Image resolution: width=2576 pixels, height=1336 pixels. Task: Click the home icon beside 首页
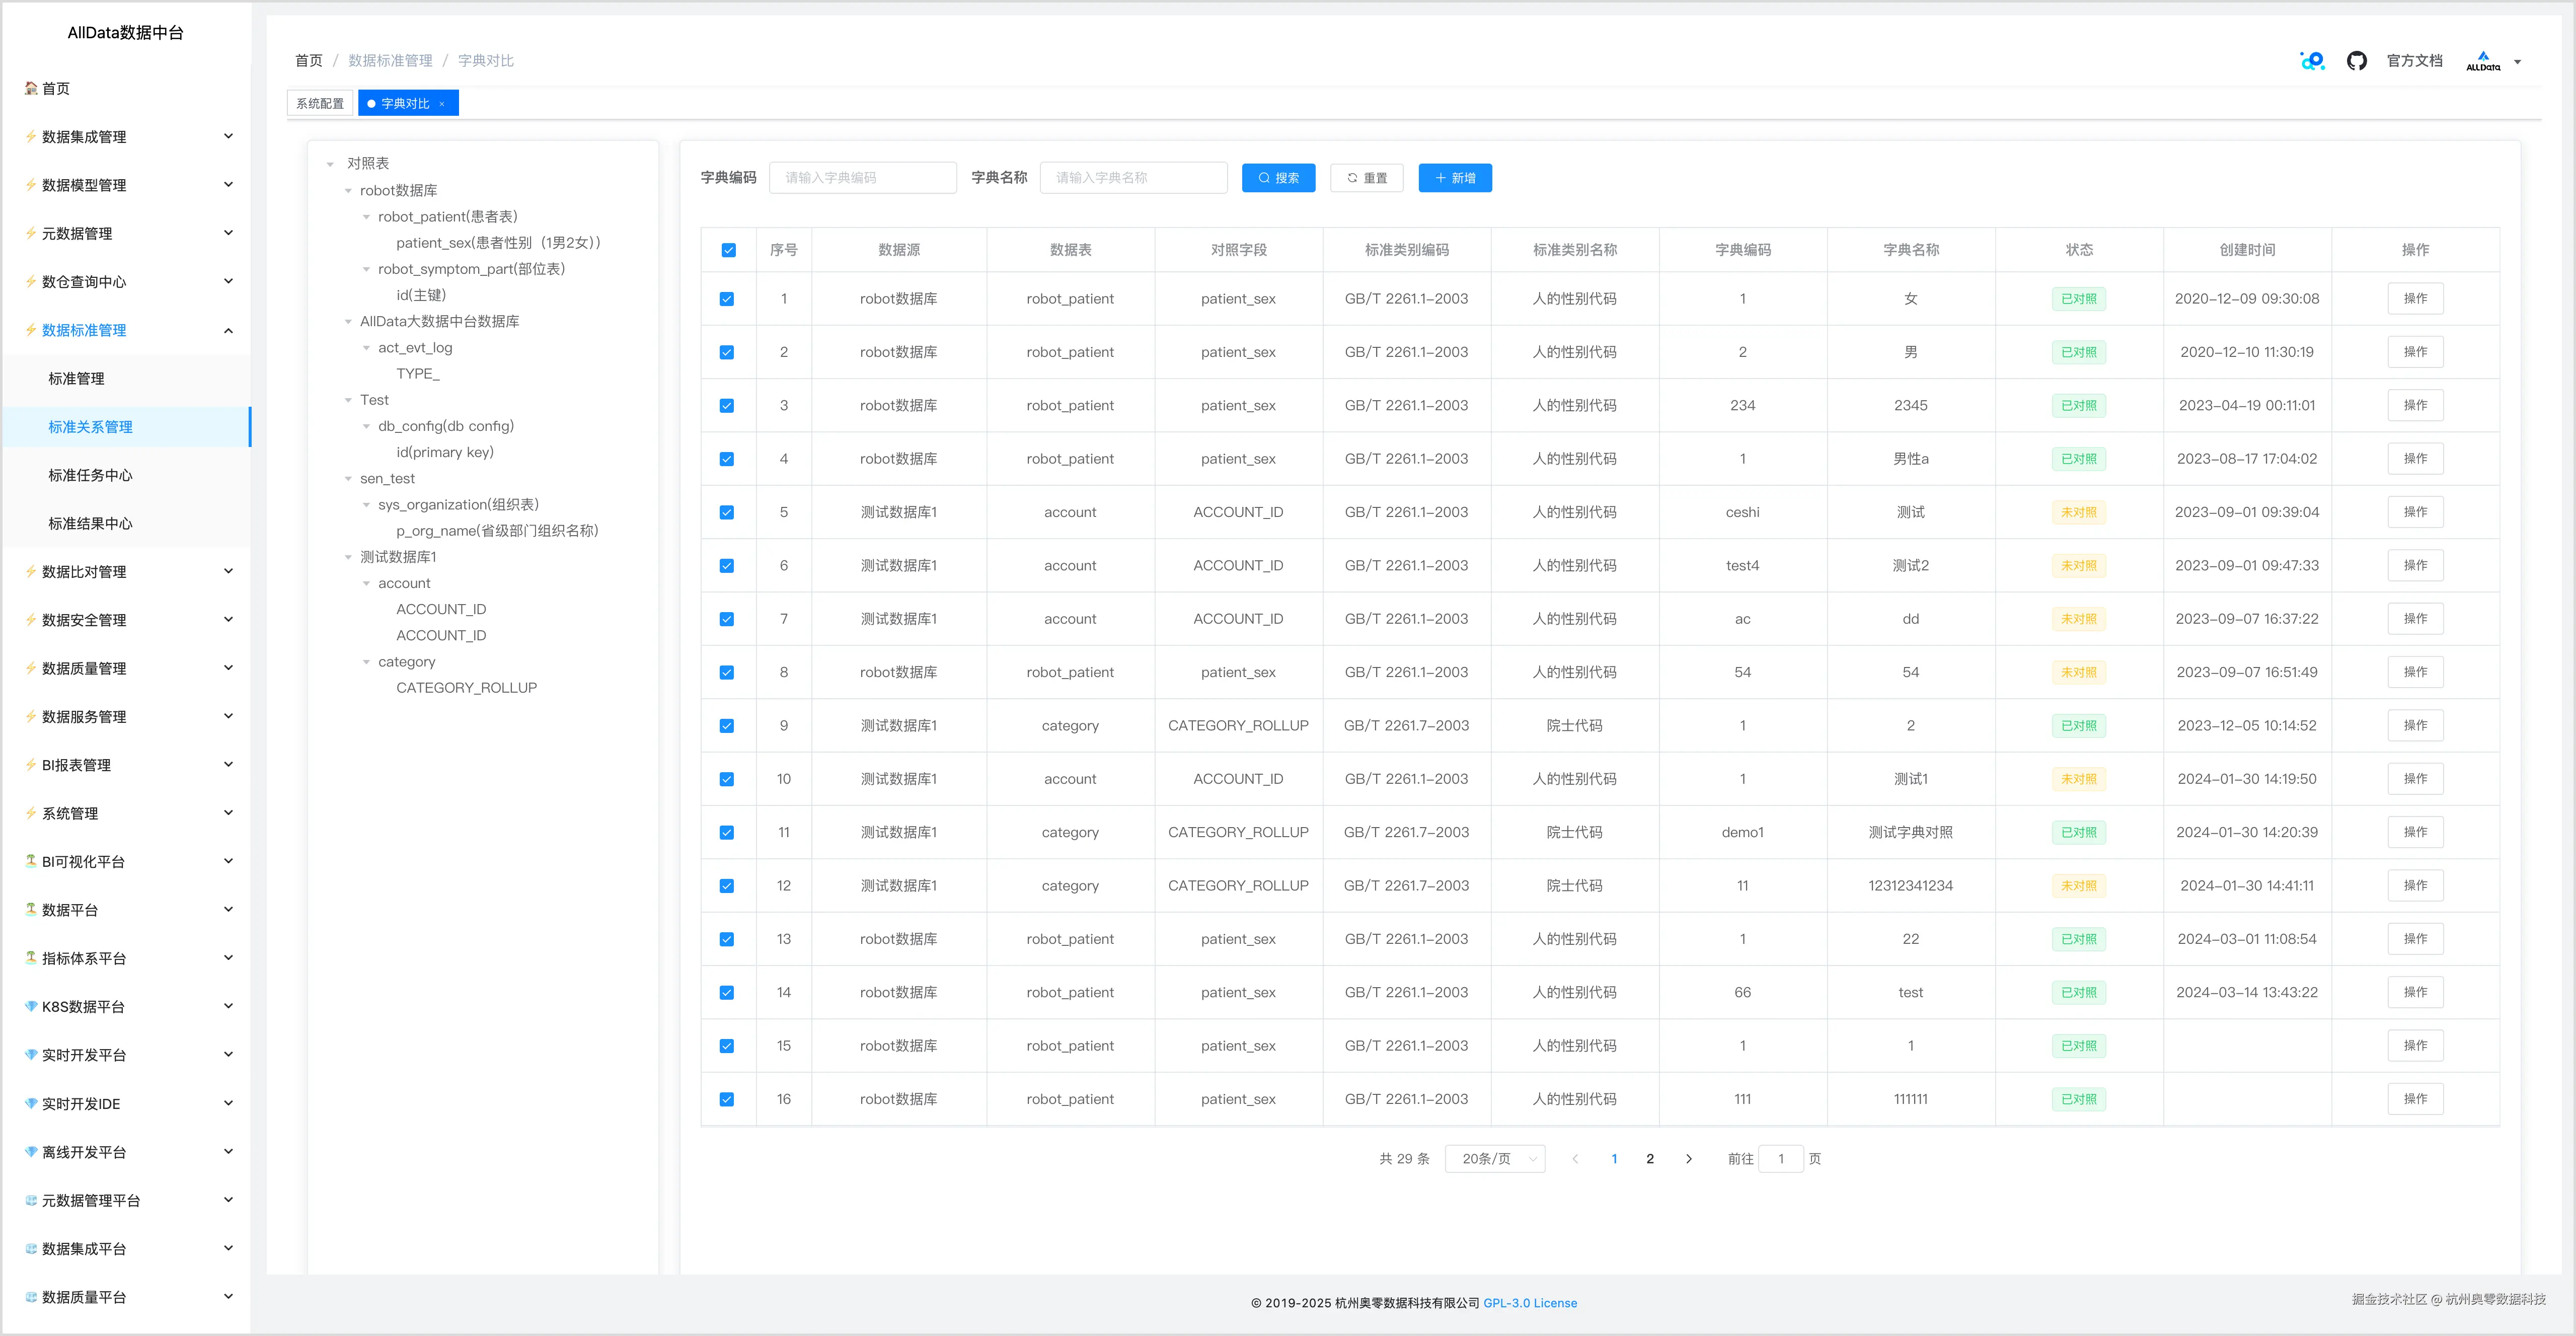(x=31, y=88)
